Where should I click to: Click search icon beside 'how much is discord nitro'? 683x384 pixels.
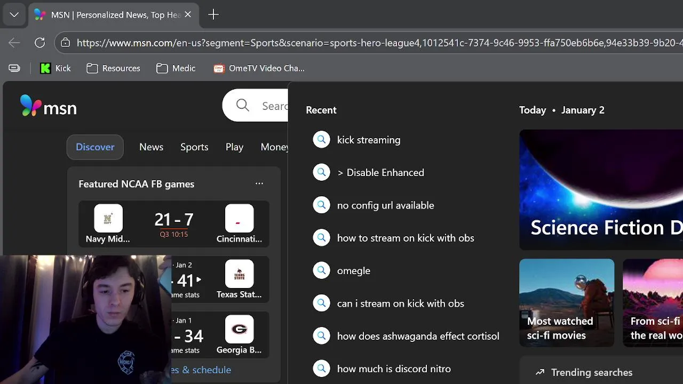(321, 369)
